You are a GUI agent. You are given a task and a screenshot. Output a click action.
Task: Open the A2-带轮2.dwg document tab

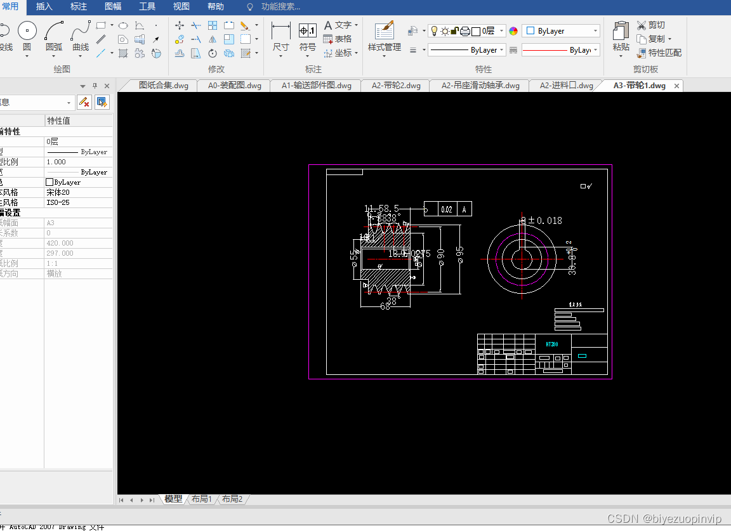click(x=396, y=86)
